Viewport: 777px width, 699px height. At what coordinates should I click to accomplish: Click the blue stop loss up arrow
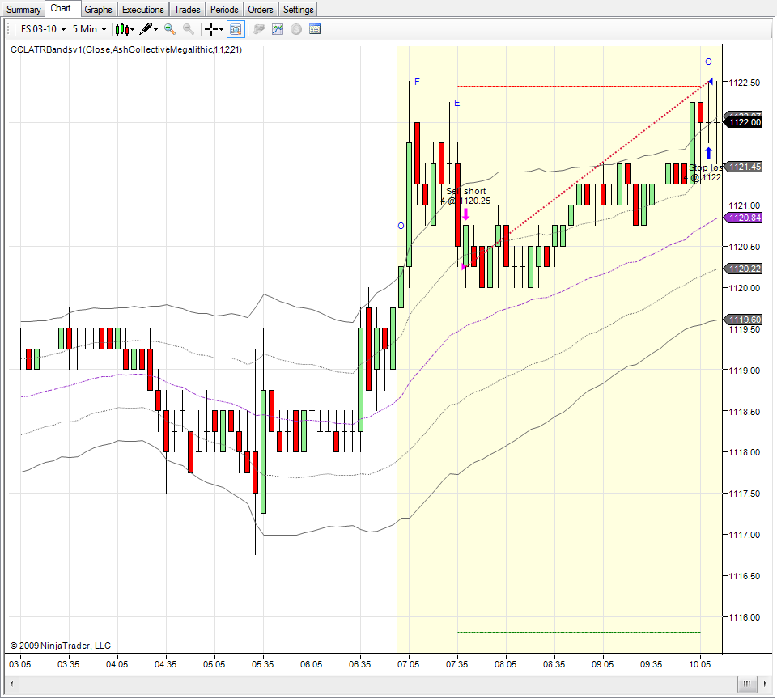pos(709,153)
